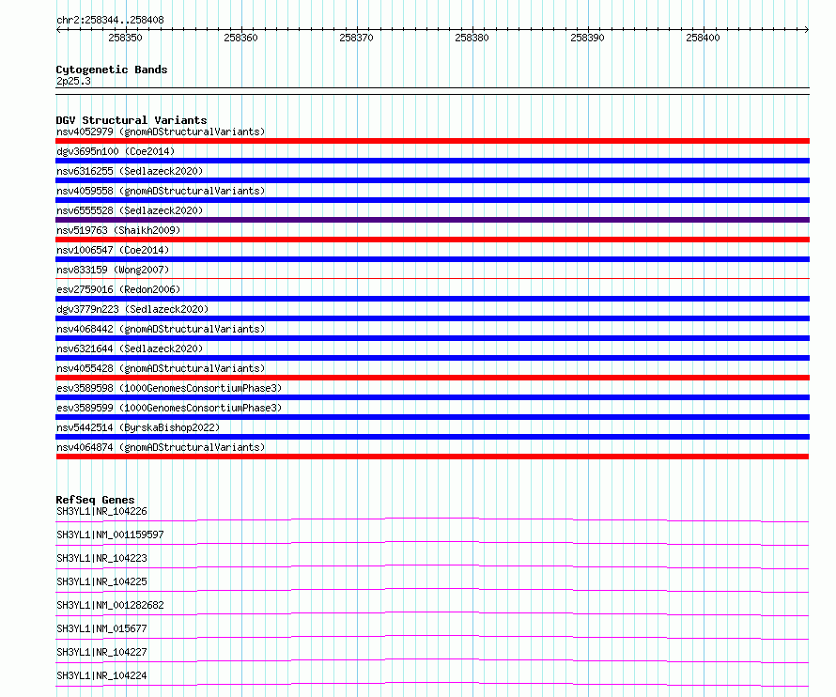Viewport: 836px width, 697px height.
Task: Open transcript SH3YL1|NR_104226
Action: pos(101,511)
